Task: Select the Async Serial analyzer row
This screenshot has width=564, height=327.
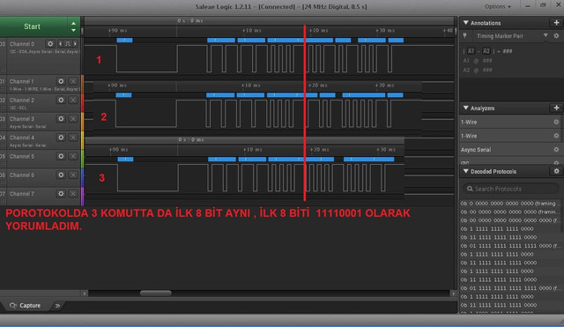Action: (x=511, y=150)
